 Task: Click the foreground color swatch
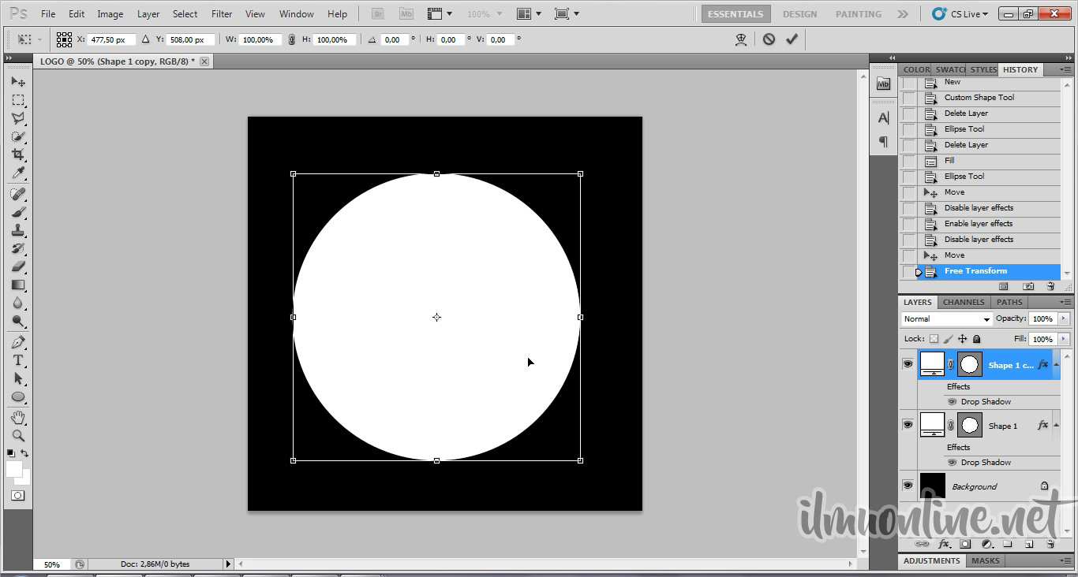coord(14,469)
